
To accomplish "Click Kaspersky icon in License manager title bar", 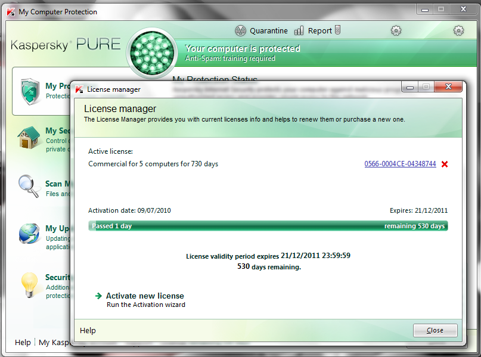I will click(79, 89).
